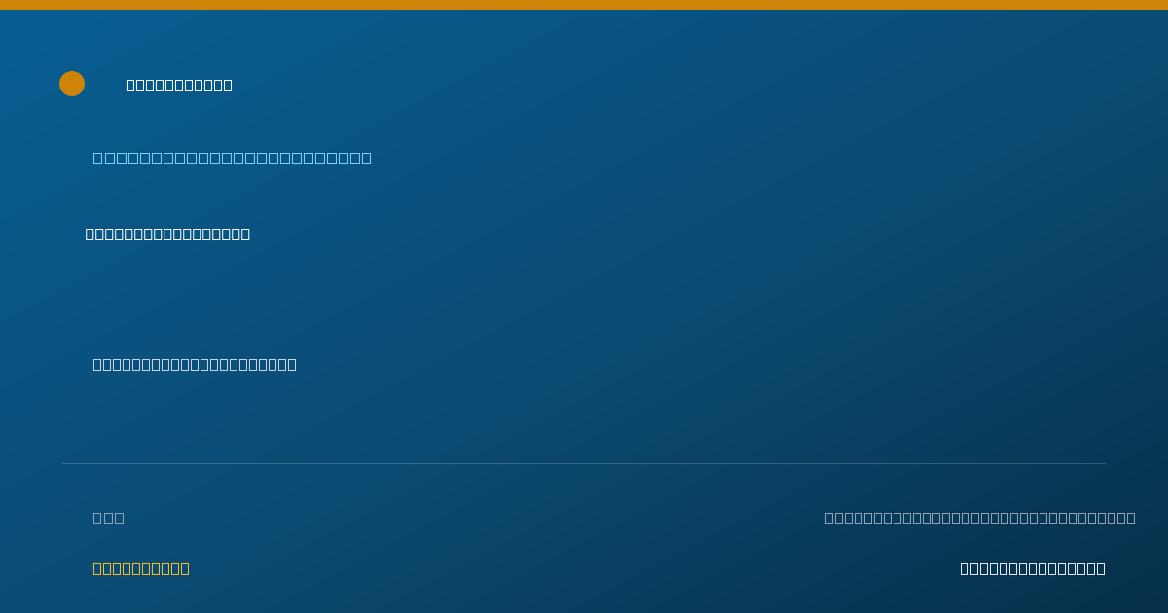Image resolution: width=1168 pixels, height=613 pixels.
Task: Select the bold white text at bottom right
Action: pyautogui.click(x=1033, y=568)
